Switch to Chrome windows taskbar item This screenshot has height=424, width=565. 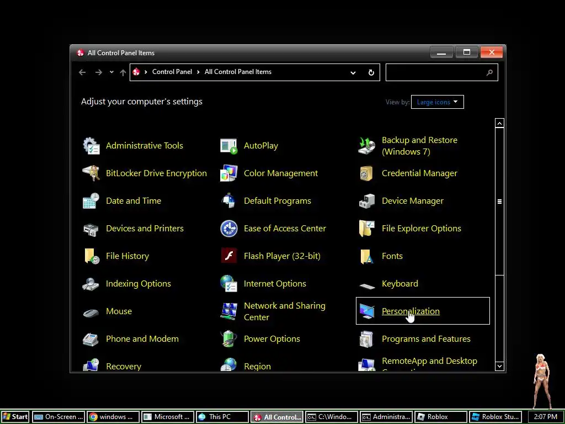pyautogui.click(x=113, y=417)
